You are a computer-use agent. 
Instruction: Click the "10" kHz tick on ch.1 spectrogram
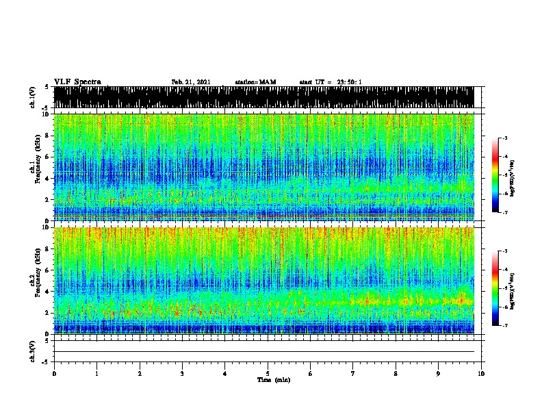47,114
